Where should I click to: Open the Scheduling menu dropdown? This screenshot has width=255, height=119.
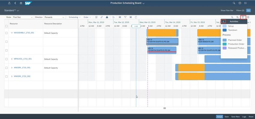pos(74,17)
